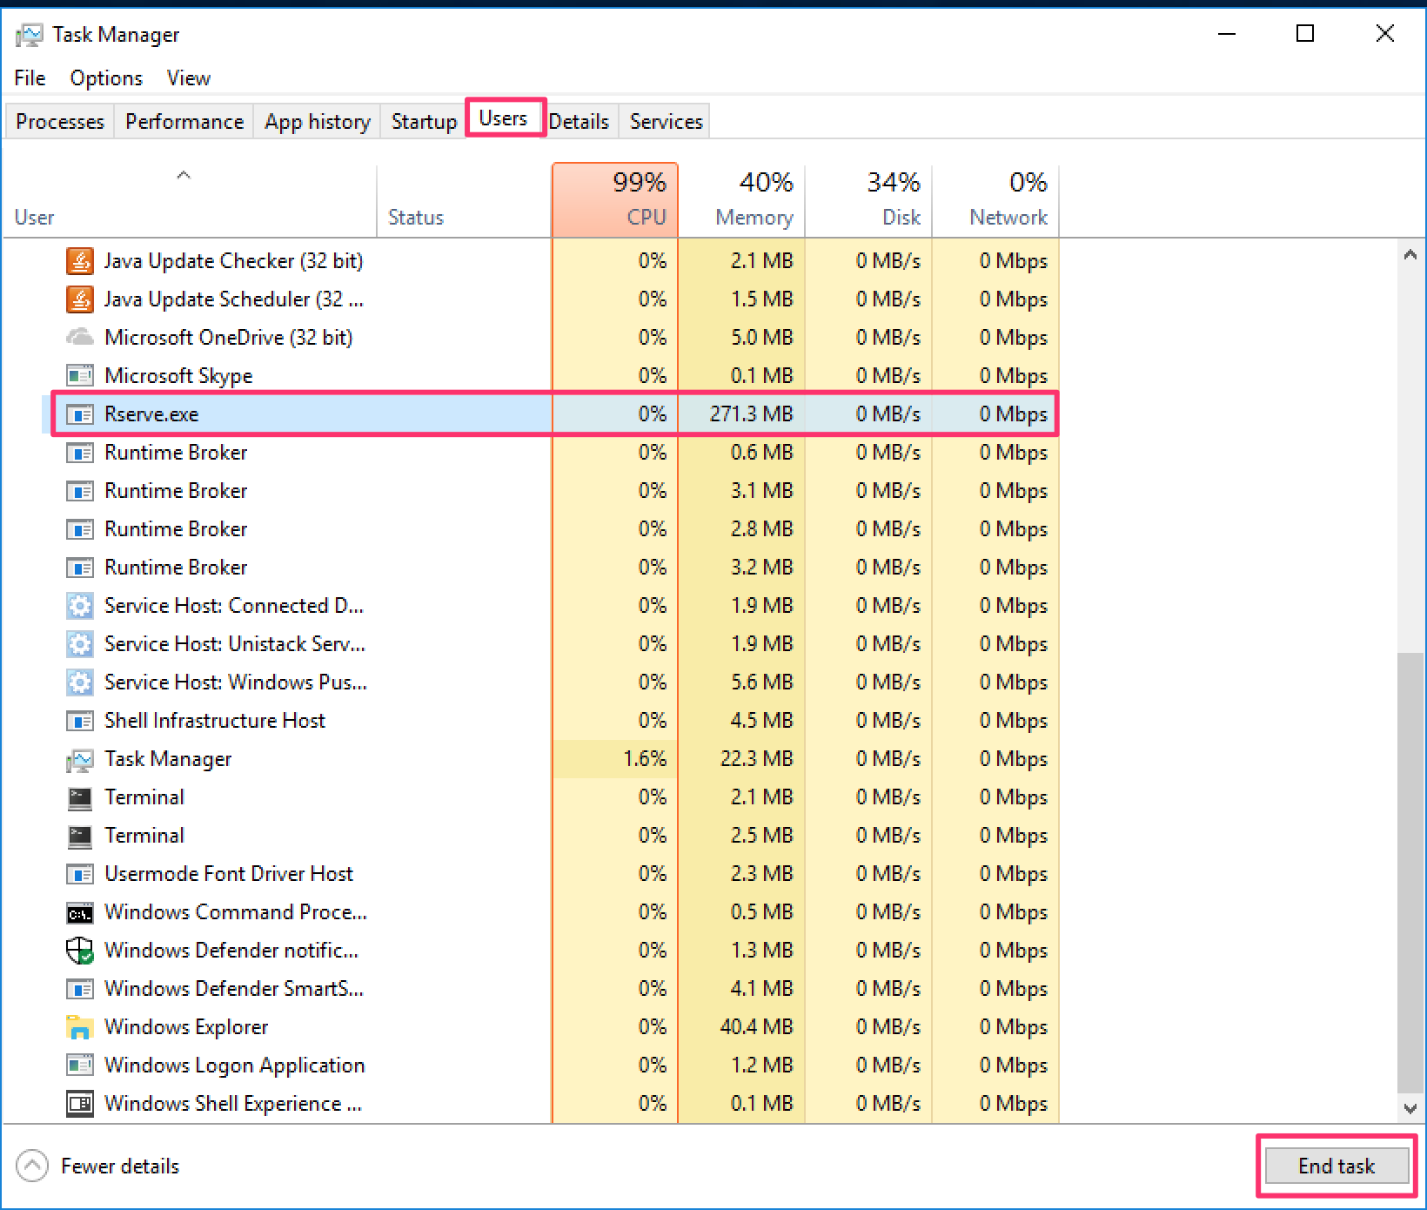Sort by the User column header
The width and height of the screenshot is (1427, 1210).
pos(190,201)
